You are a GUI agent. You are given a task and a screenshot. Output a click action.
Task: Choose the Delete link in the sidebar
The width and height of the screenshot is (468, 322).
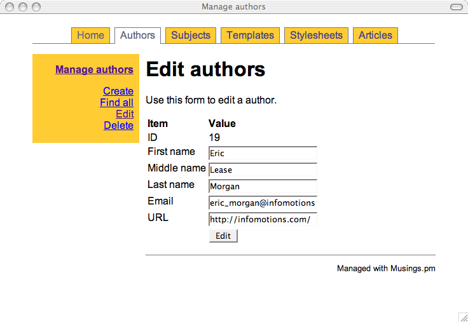click(x=119, y=126)
